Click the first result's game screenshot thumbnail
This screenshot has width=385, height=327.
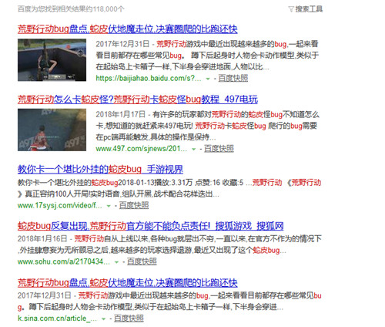click(52, 60)
